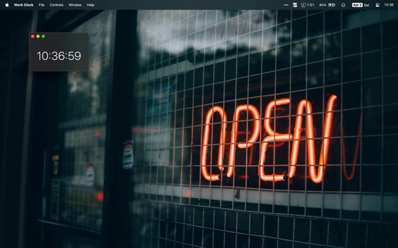Viewport: 398px width, 248px height.
Task: Open the File menu
Action: pyautogui.click(x=41, y=5)
